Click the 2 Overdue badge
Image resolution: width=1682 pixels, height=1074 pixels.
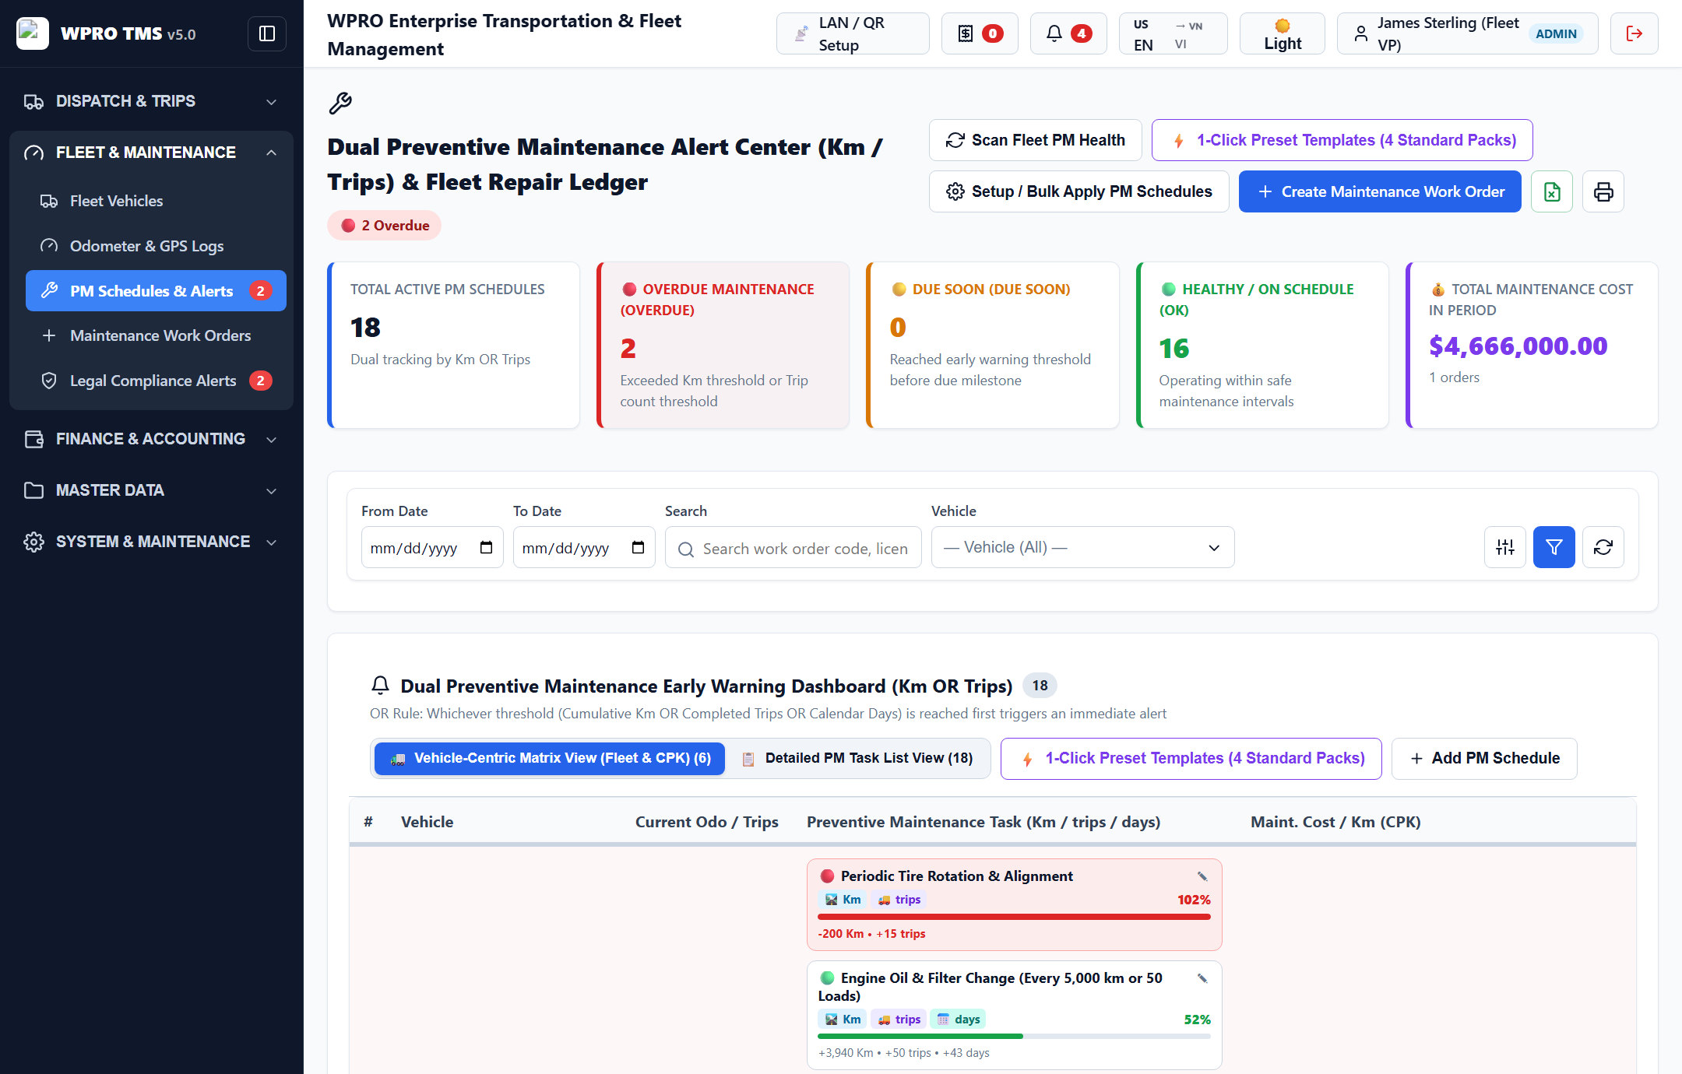[x=385, y=226]
